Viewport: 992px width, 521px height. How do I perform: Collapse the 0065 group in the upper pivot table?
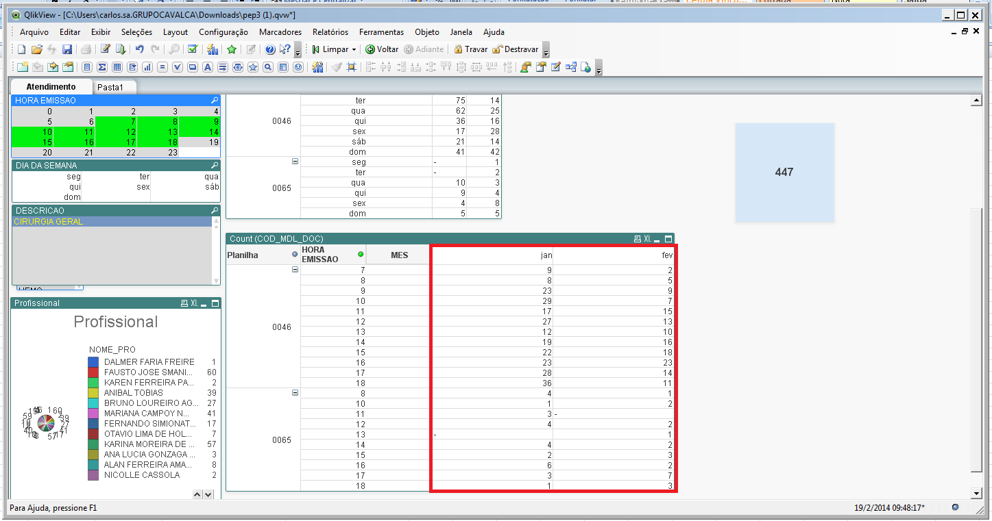(295, 162)
